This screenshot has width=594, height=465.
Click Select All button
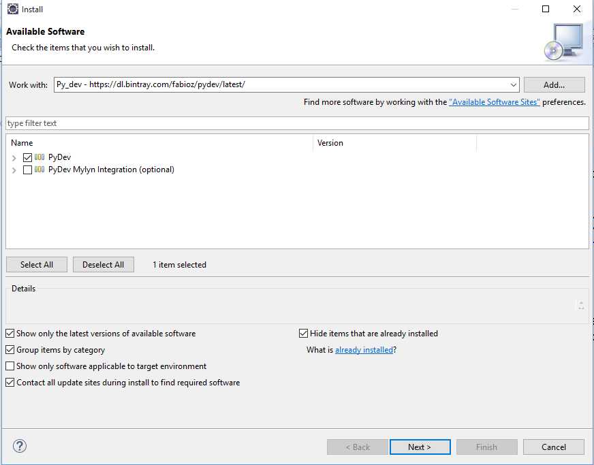37,265
